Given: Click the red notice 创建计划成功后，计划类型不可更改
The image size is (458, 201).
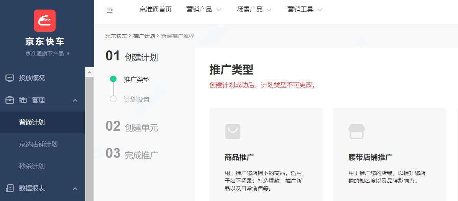Looking at the screenshot, I should pos(263,85).
